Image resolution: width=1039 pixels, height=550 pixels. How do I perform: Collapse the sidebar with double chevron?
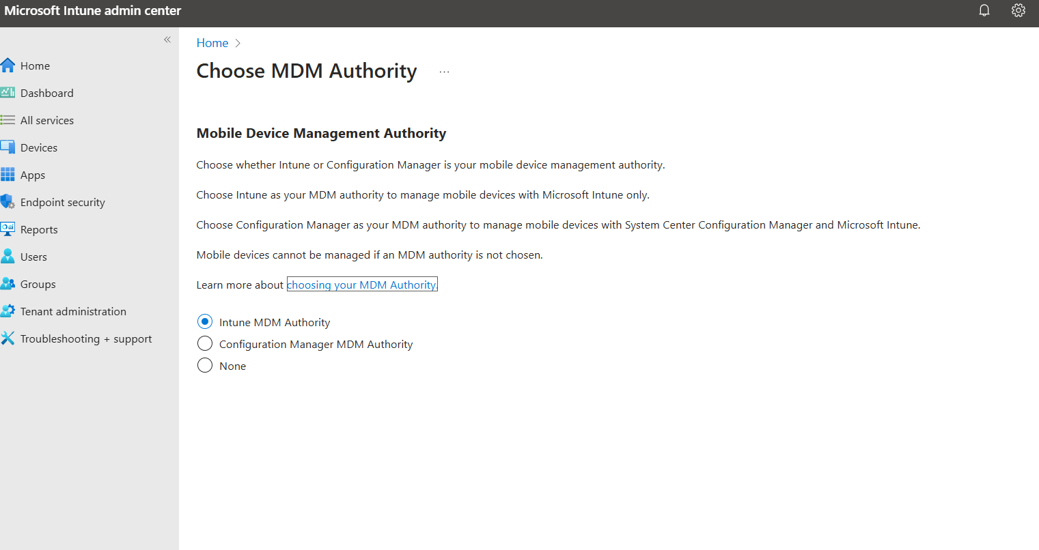pos(167,40)
